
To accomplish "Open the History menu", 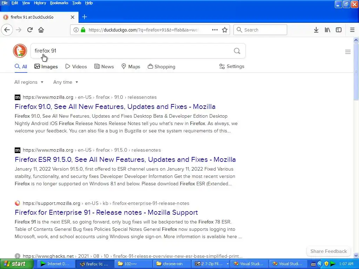I will tap(40, 3).
